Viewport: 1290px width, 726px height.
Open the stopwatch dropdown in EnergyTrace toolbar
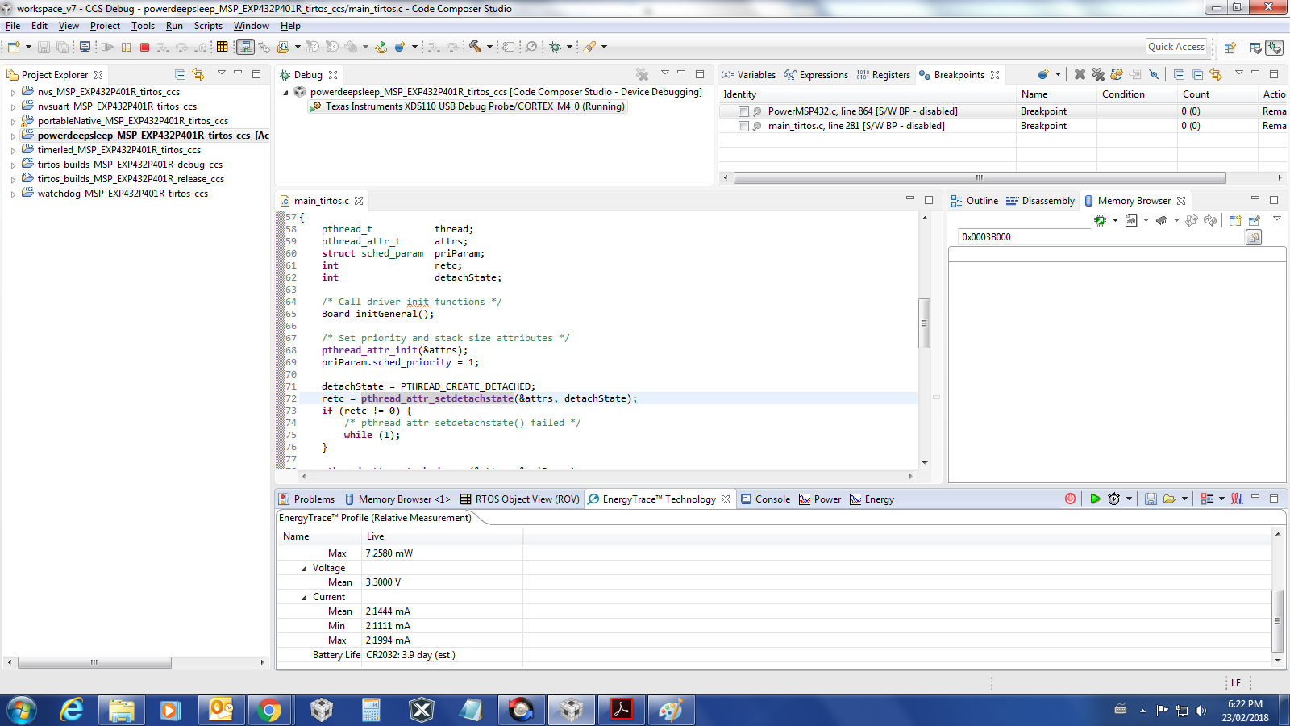pyautogui.click(x=1129, y=499)
